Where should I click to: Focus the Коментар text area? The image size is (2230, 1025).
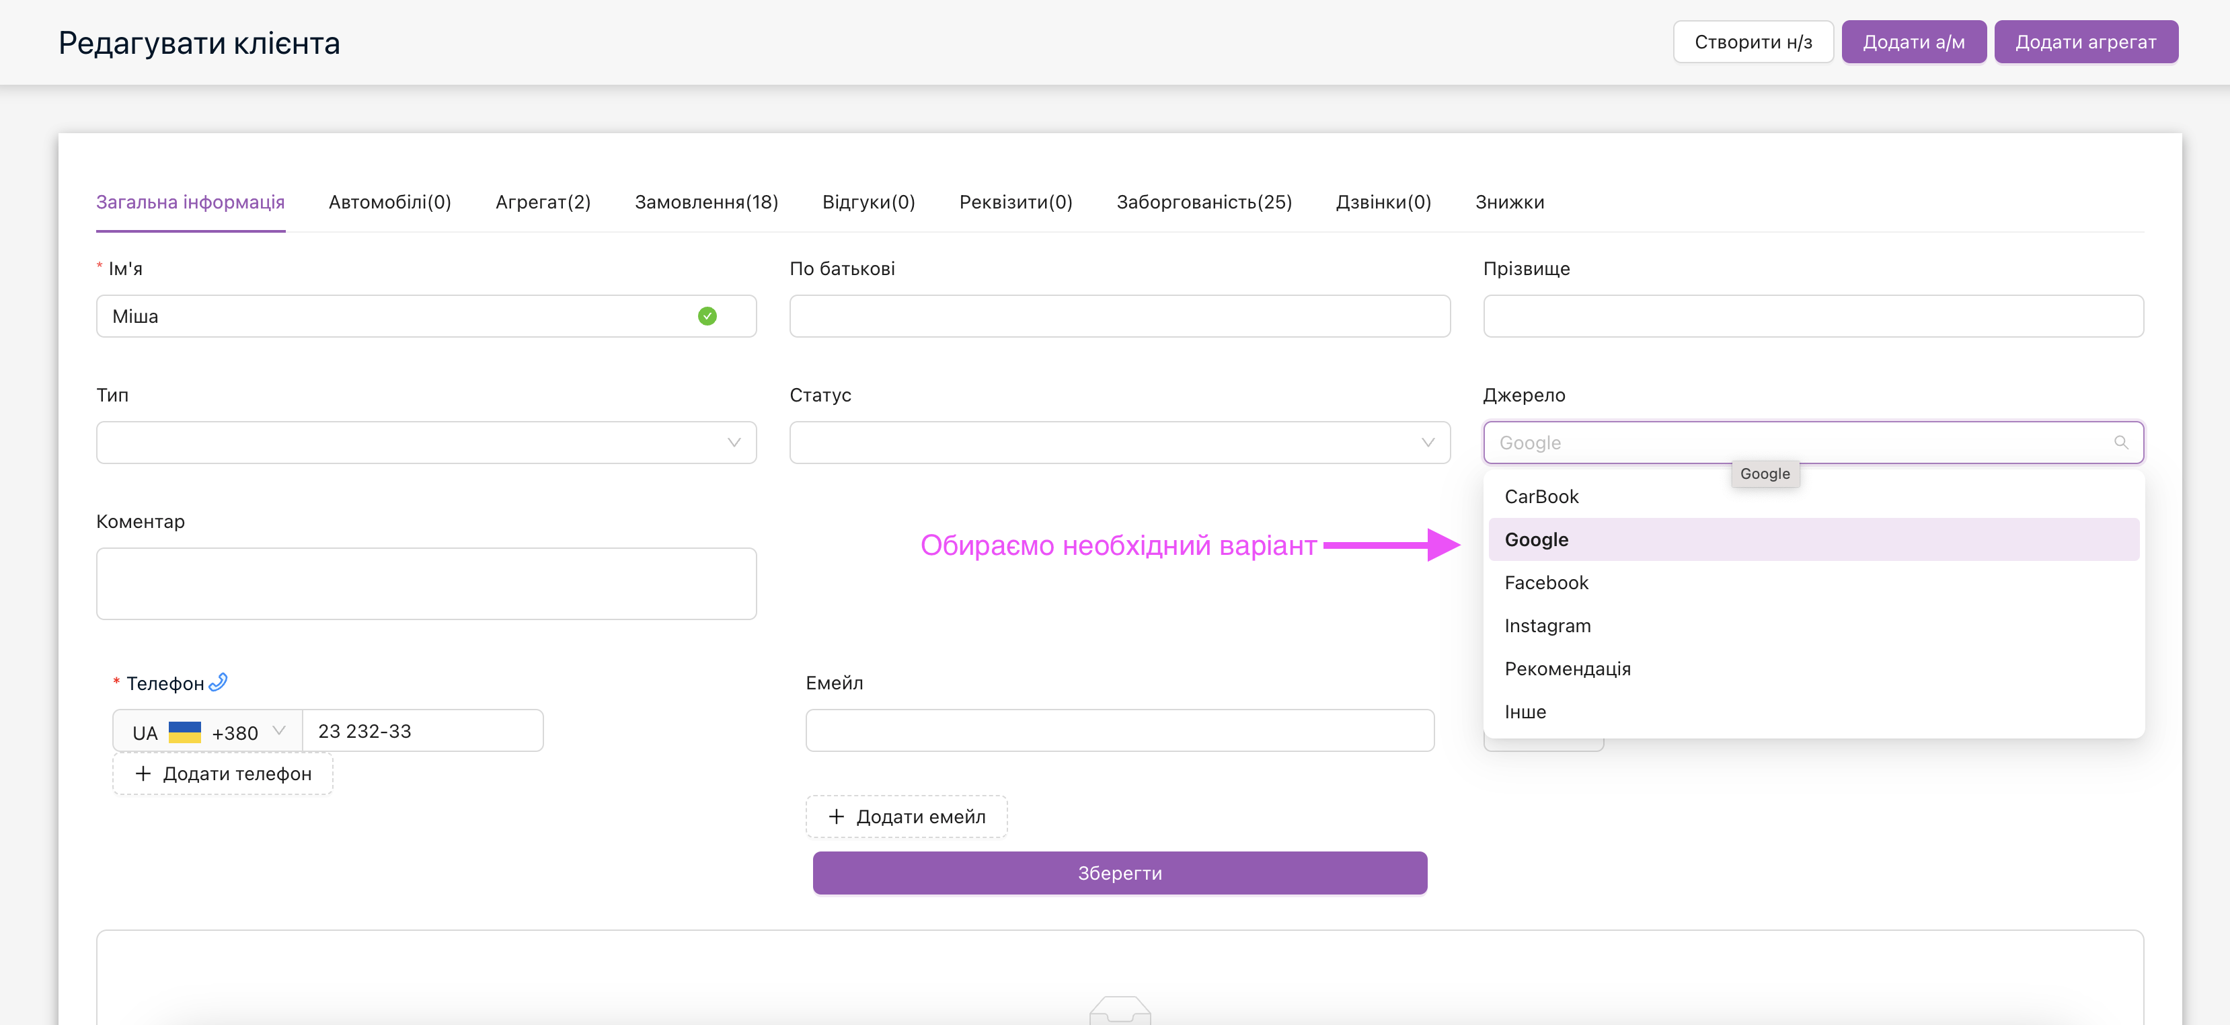pos(426,584)
